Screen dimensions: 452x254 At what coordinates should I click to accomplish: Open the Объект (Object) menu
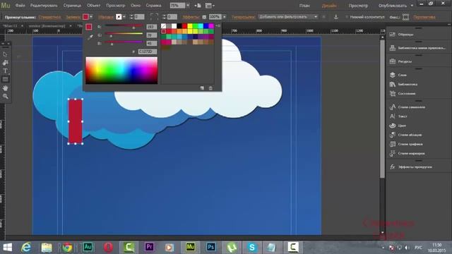[94, 6]
